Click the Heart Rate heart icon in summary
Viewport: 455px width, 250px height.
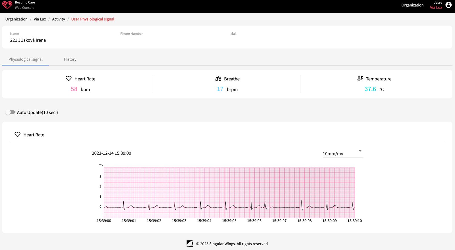pyautogui.click(x=69, y=78)
